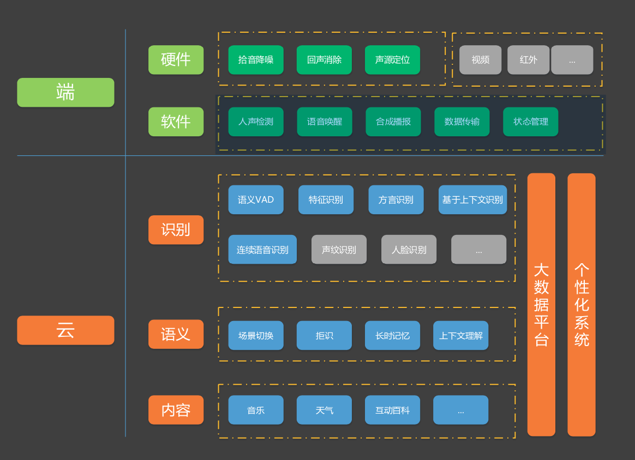Click the green 端 block
Screen dimensions: 635x460
[65, 92]
